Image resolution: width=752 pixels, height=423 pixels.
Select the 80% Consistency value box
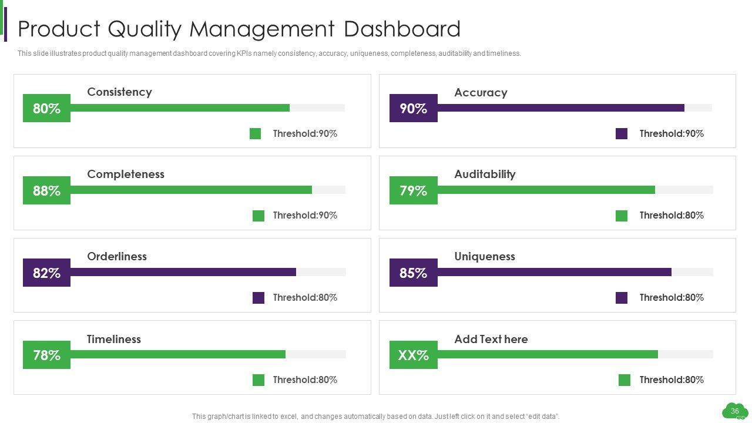(x=46, y=108)
